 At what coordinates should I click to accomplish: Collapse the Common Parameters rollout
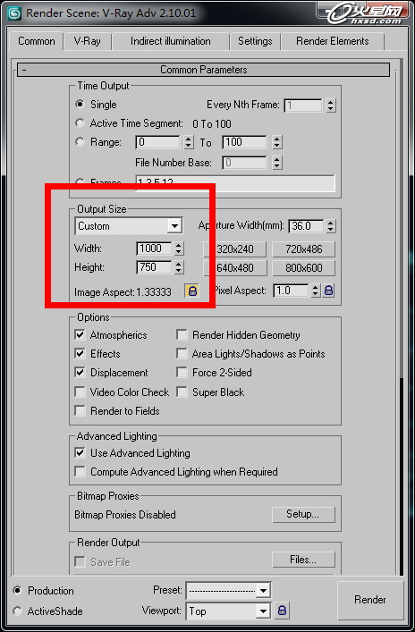203,70
